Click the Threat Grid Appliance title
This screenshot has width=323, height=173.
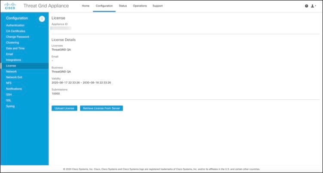point(46,6)
